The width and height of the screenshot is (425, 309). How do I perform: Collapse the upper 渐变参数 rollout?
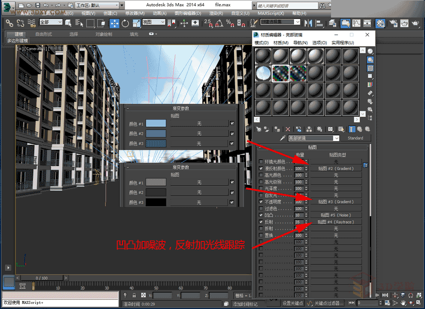pyautogui.click(x=181, y=108)
